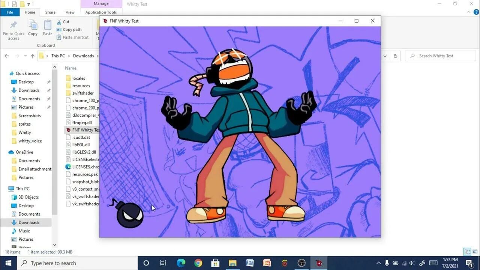
Task: Open recent locations dropdown arrow
Action: (x=25, y=56)
